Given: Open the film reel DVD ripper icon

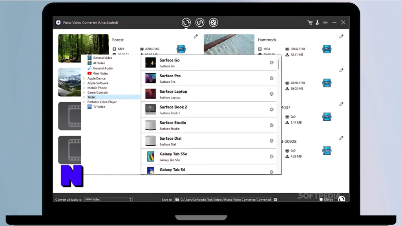Looking at the screenshot, I should coord(213,22).
